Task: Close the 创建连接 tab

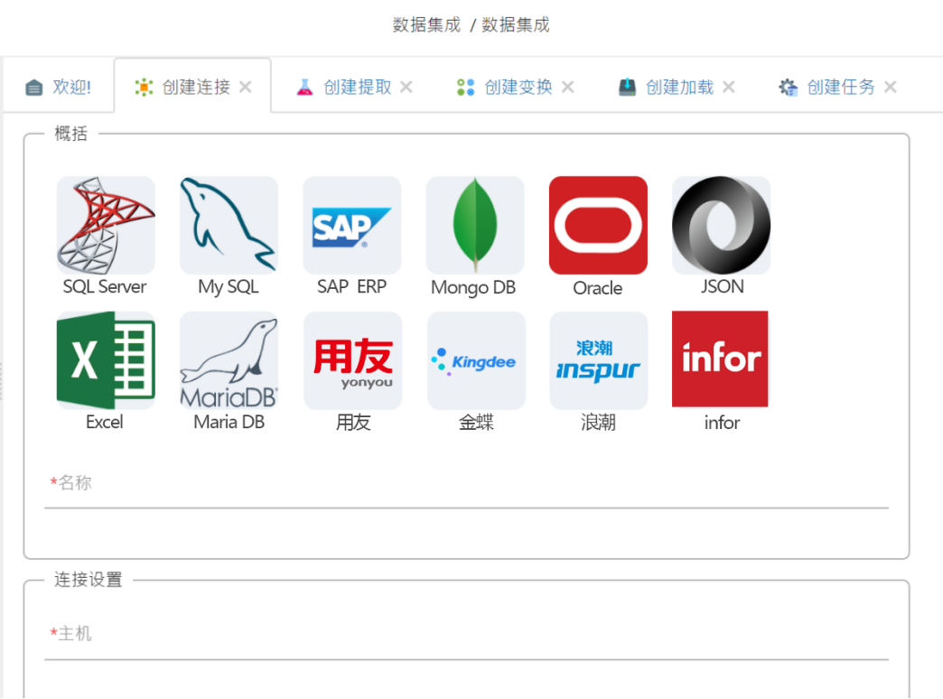Action: coord(246,88)
